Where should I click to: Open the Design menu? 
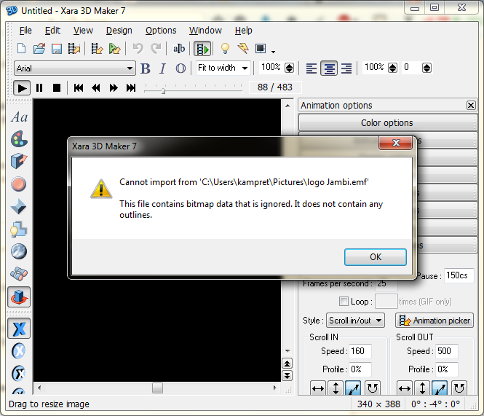coord(119,31)
